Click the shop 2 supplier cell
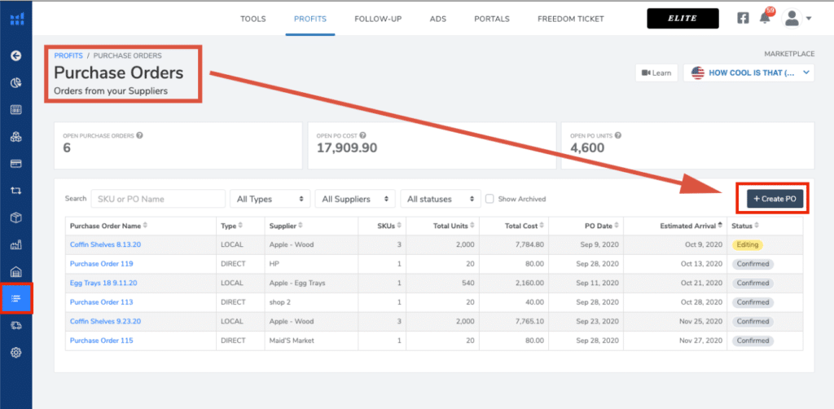 click(x=310, y=302)
